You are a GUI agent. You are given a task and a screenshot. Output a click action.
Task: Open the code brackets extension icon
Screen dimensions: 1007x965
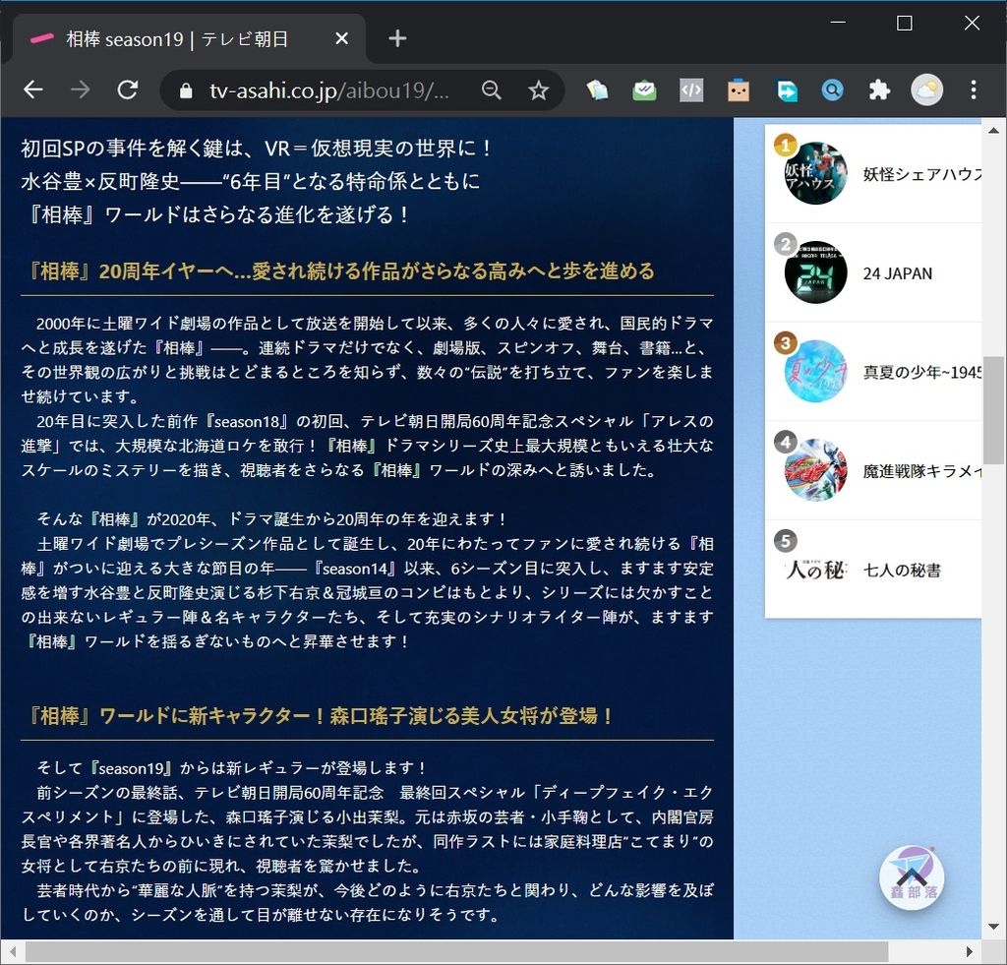(x=691, y=90)
